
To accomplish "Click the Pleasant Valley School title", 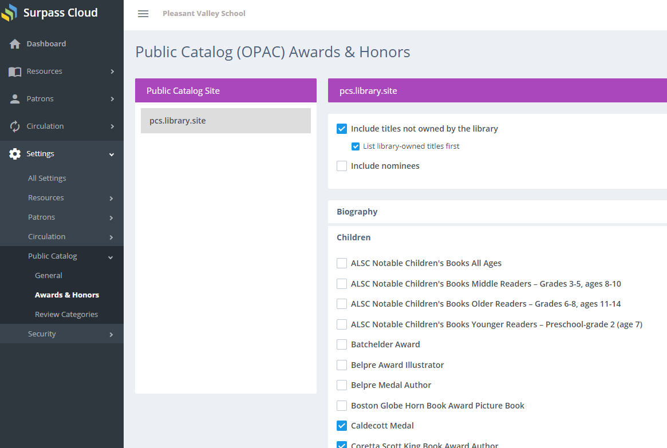I will point(204,14).
